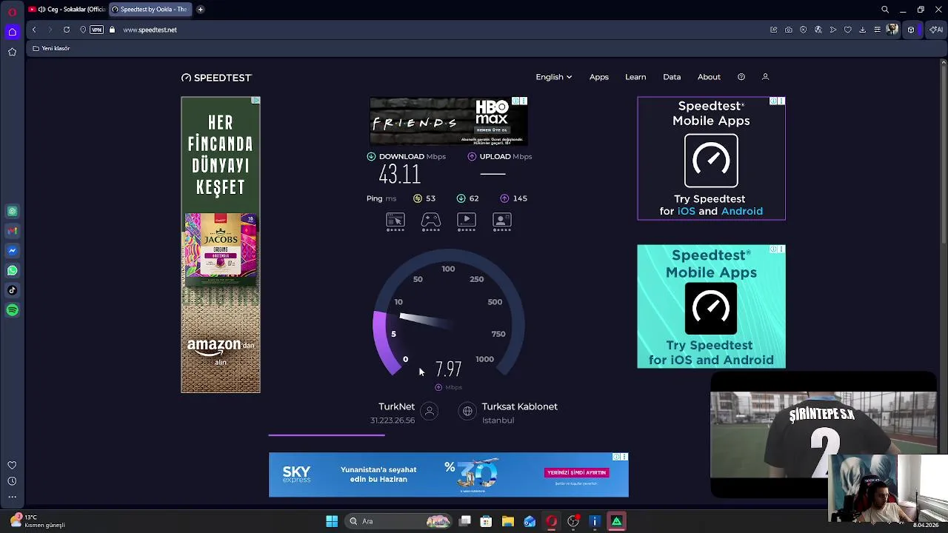Open the bookmarks star in Opera's sidebar
The width and height of the screenshot is (948, 533).
(12, 52)
